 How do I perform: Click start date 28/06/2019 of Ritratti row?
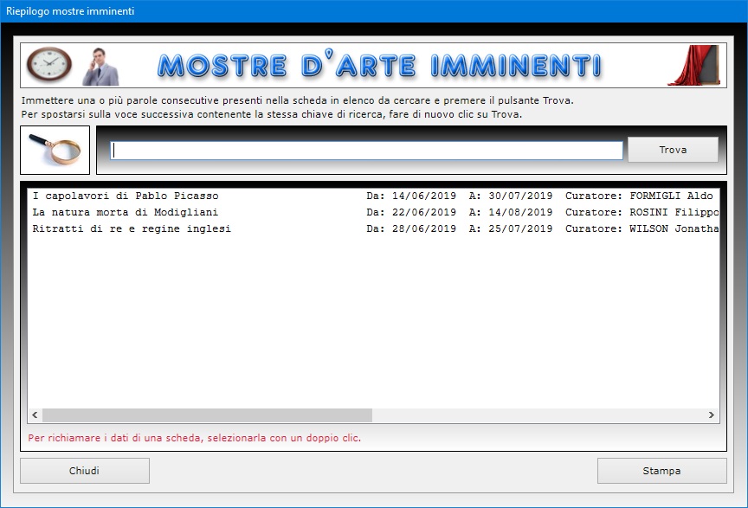pyautogui.click(x=424, y=229)
